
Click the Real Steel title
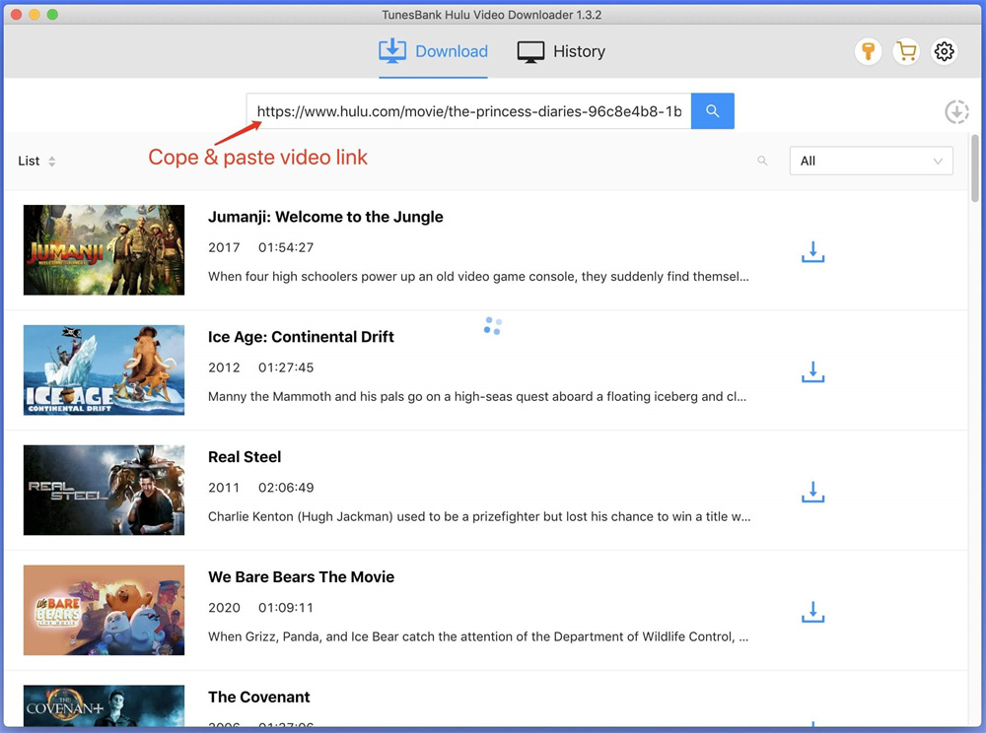tap(245, 456)
